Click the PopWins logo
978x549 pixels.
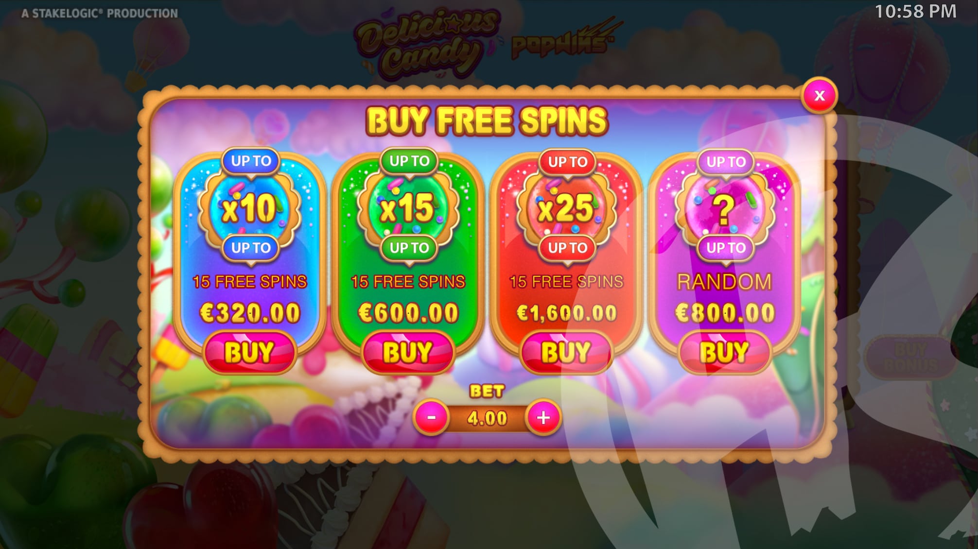(x=564, y=42)
